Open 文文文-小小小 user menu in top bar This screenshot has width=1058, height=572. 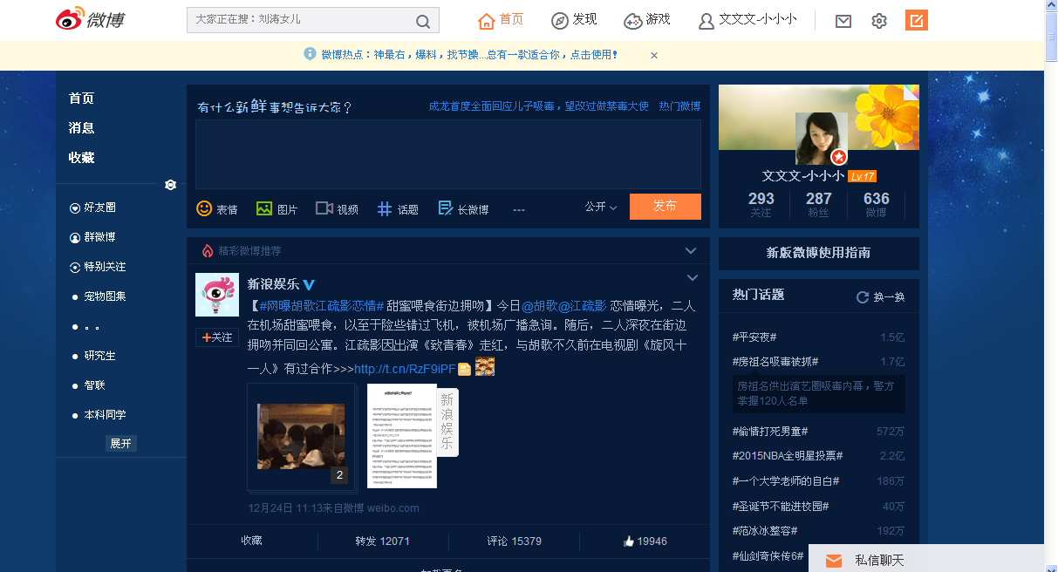pyautogui.click(x=747, y=20)
